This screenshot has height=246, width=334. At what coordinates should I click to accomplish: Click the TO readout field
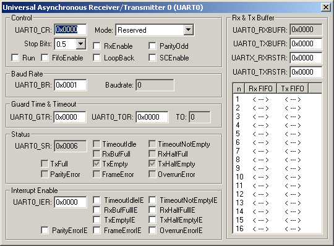(x=200, y=117)
